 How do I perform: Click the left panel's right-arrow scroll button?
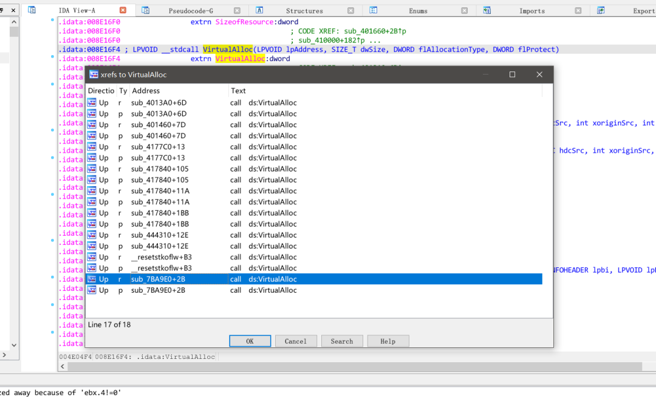4,355
